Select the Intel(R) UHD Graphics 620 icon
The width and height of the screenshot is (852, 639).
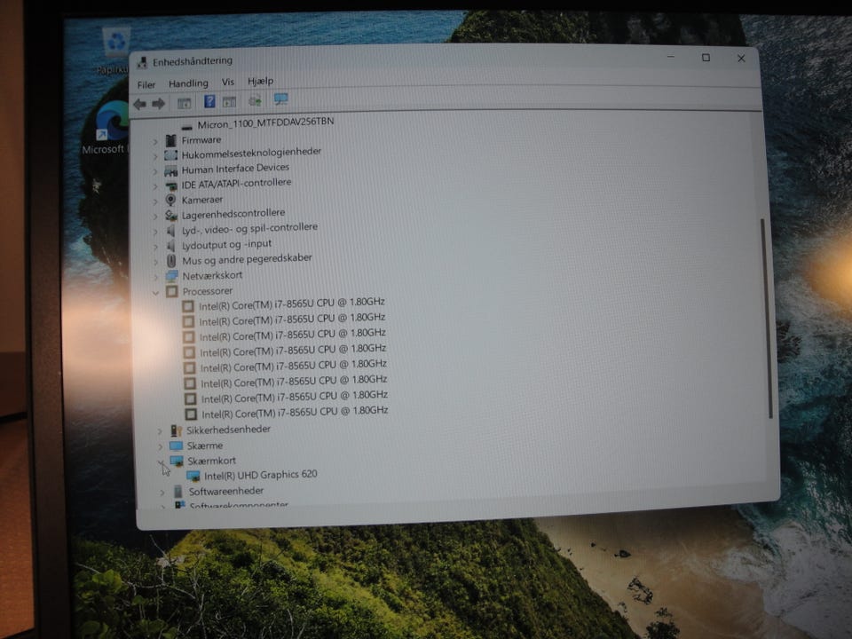point(193,476)
